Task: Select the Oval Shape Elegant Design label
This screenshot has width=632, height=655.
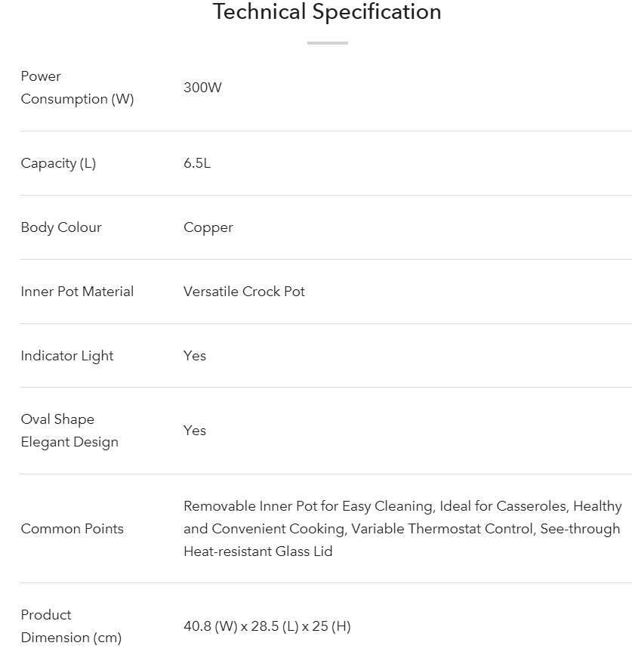Action: 69,431
